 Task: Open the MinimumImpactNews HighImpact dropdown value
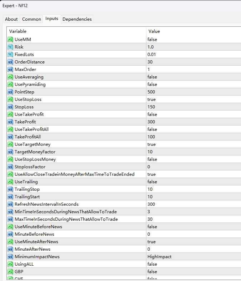pyautogui.click(x=159, y=256)
